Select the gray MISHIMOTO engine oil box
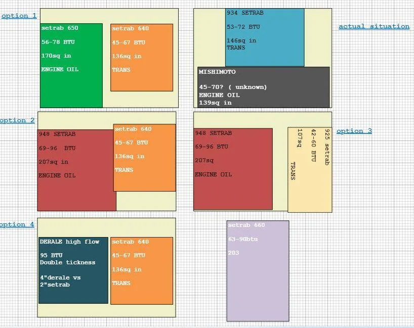Image resolution: width=414 pixels, height=328 pixels. (264, 87)
